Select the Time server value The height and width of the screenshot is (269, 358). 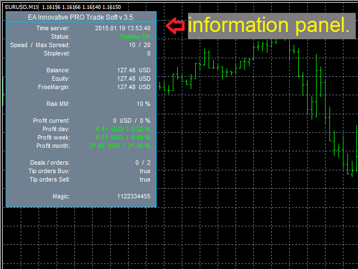pyautogui.click(x=123, y=28)
